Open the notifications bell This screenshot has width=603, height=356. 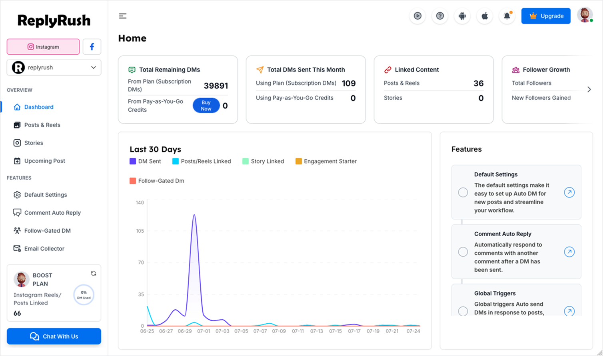pyautogui.click(x=507, y=16)
